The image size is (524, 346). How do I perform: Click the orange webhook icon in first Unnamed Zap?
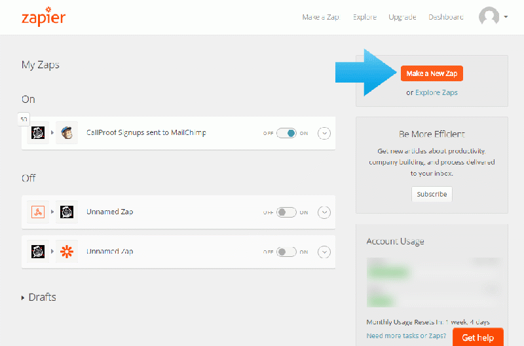(38, 212)
